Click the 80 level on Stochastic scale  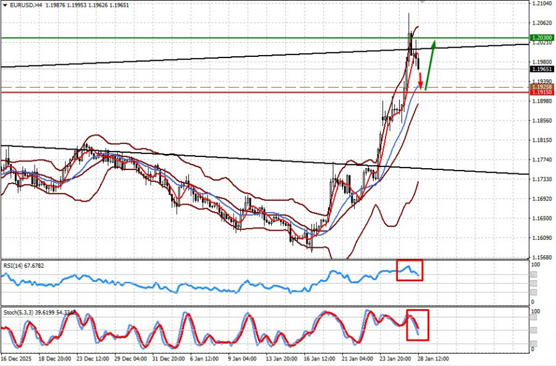(x=534, y=317)
